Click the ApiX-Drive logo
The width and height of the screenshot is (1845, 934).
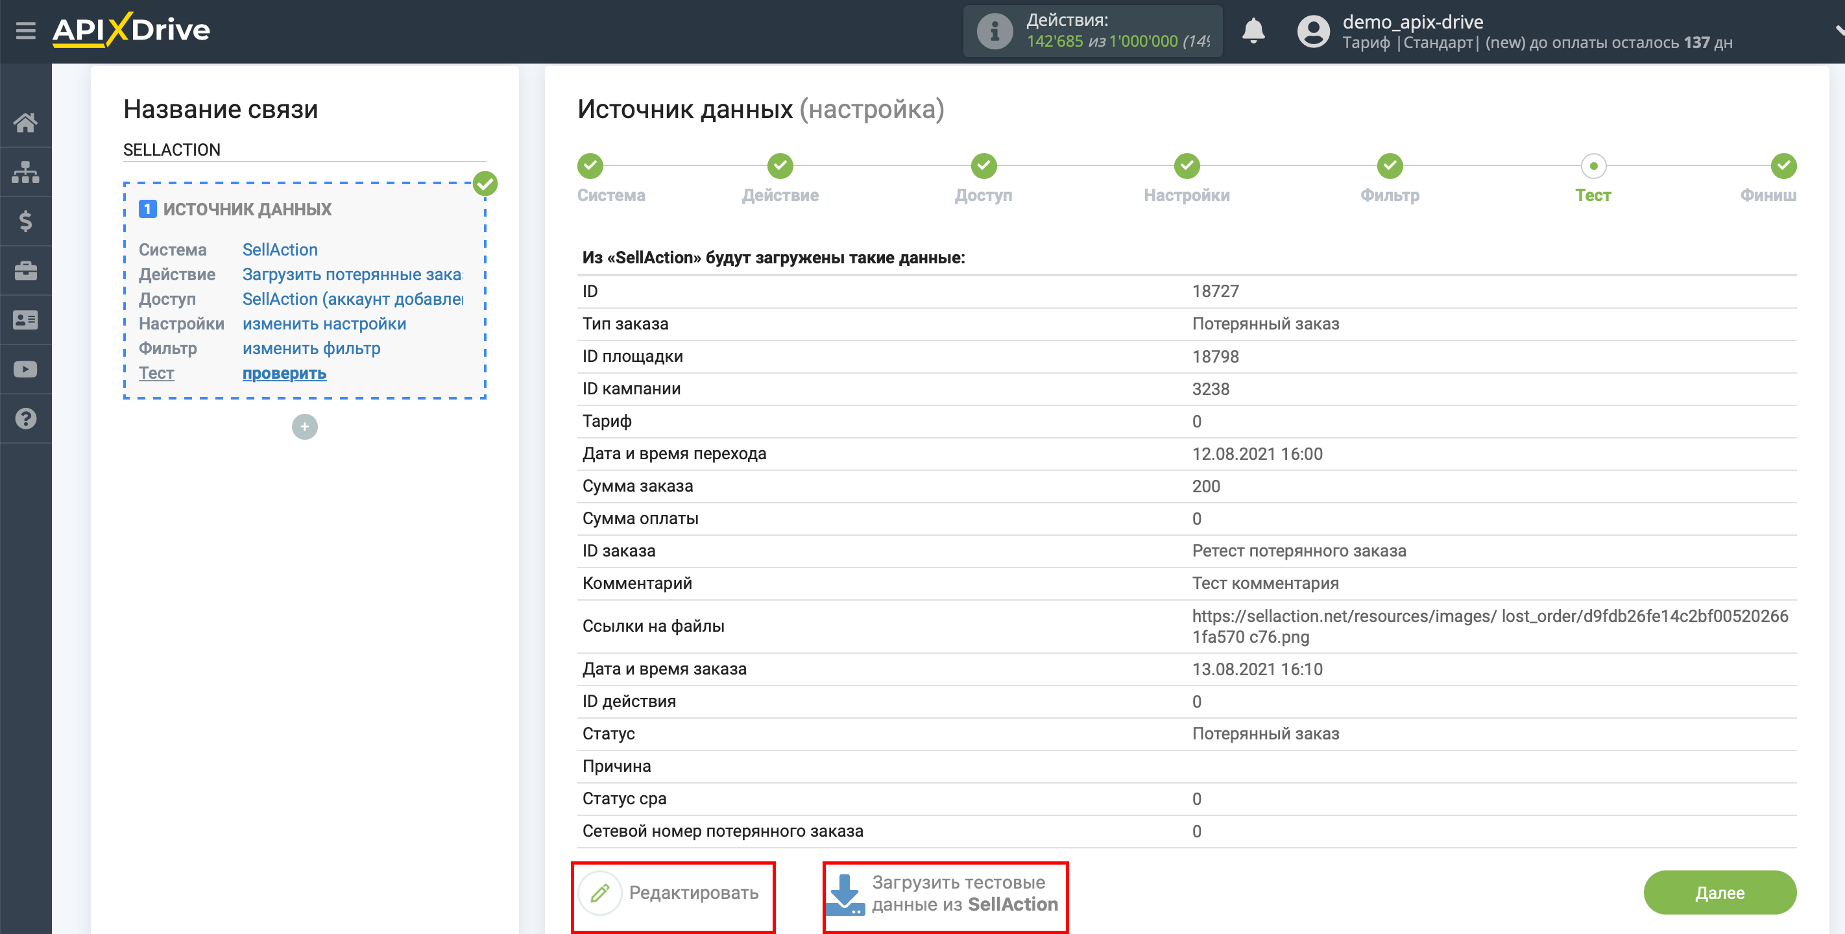131,30
